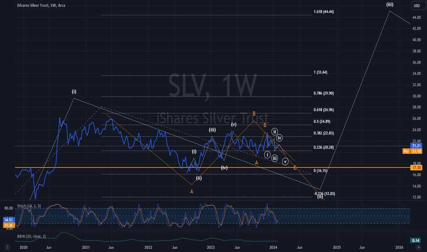
Task: Click the 44.00 price scale label
Action: 416,17
